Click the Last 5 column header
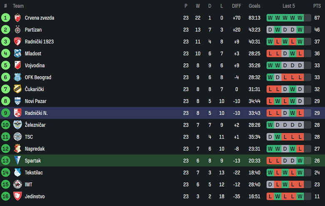 (x=288, y=6)
